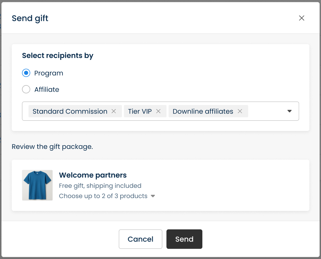This screenshot has width=321, height=259.
Task: Click the Welcome partners package title
Action: point(93,175)
